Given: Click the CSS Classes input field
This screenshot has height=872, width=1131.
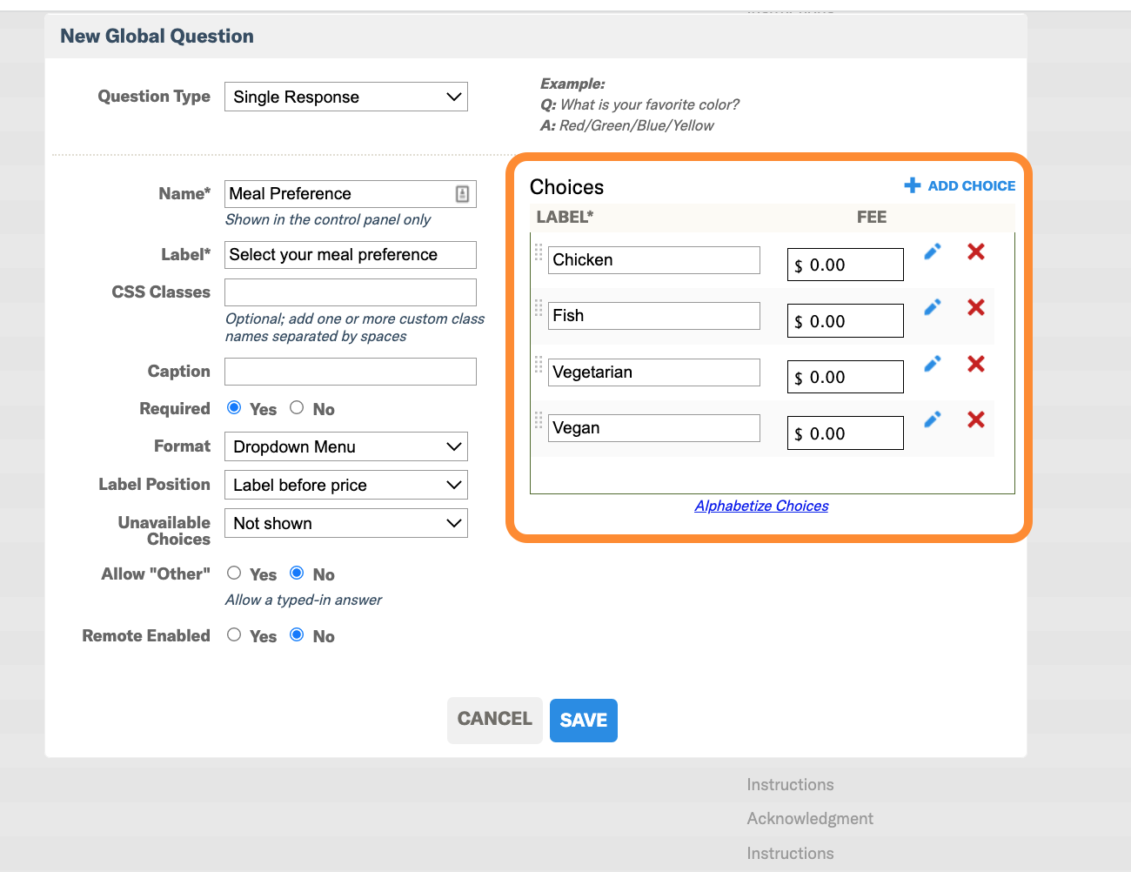Looking at the screenshot, I should (351, 292).
